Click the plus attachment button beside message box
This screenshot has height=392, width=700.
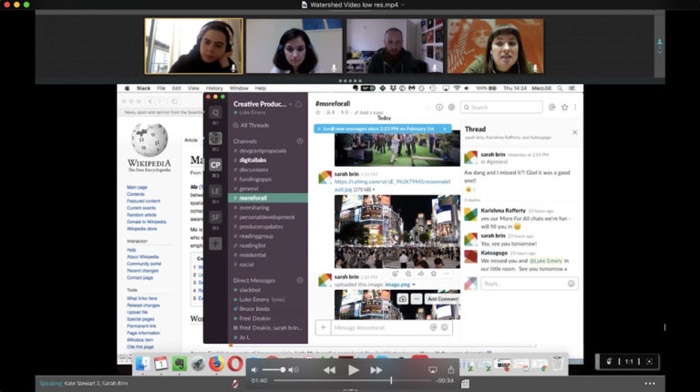pos(323,327)
